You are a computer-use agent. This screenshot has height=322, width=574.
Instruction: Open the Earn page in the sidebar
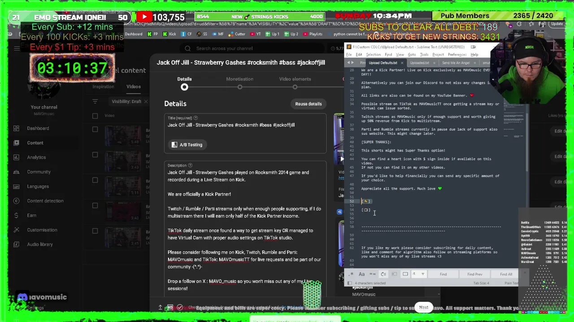[x=31, y=215]
